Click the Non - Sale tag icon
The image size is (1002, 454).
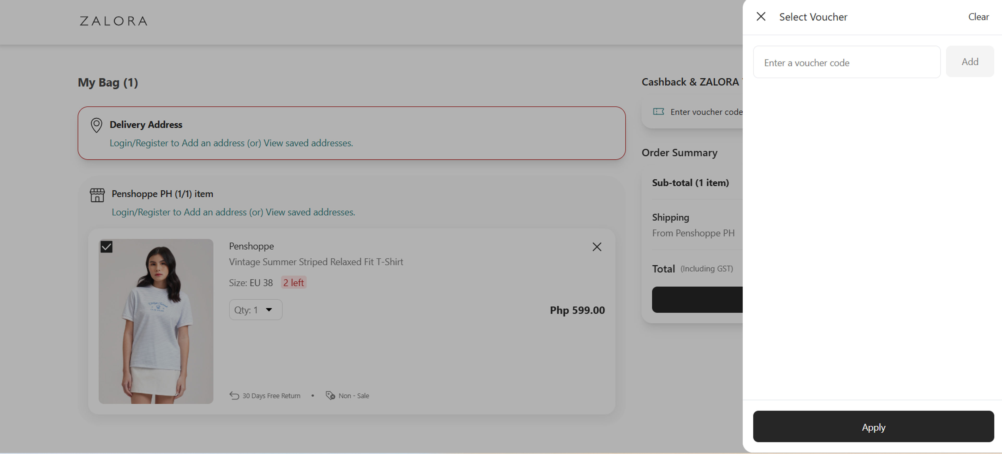coord(330,396)
